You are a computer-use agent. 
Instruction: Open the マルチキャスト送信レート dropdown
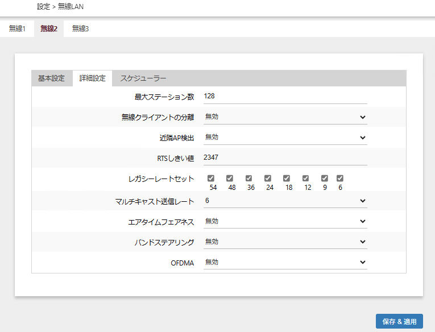click(x=285, y=201)
